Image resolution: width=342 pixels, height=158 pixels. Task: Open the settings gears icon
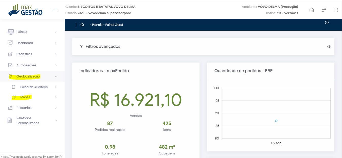324,10
